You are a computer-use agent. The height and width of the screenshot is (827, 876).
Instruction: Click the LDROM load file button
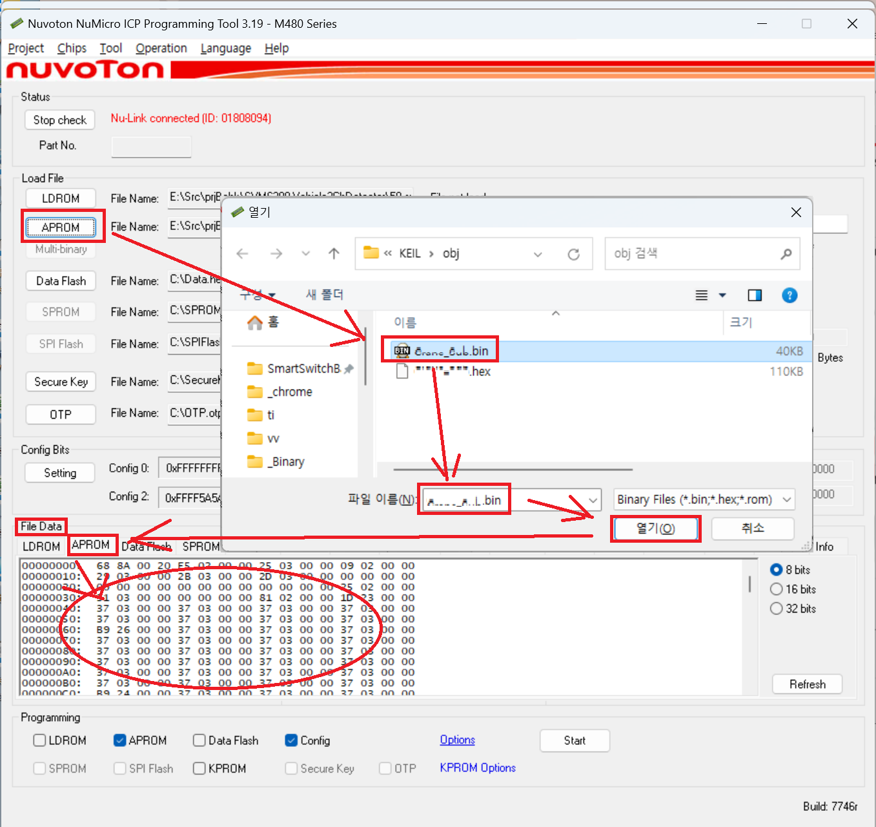[x=61, y=198]
